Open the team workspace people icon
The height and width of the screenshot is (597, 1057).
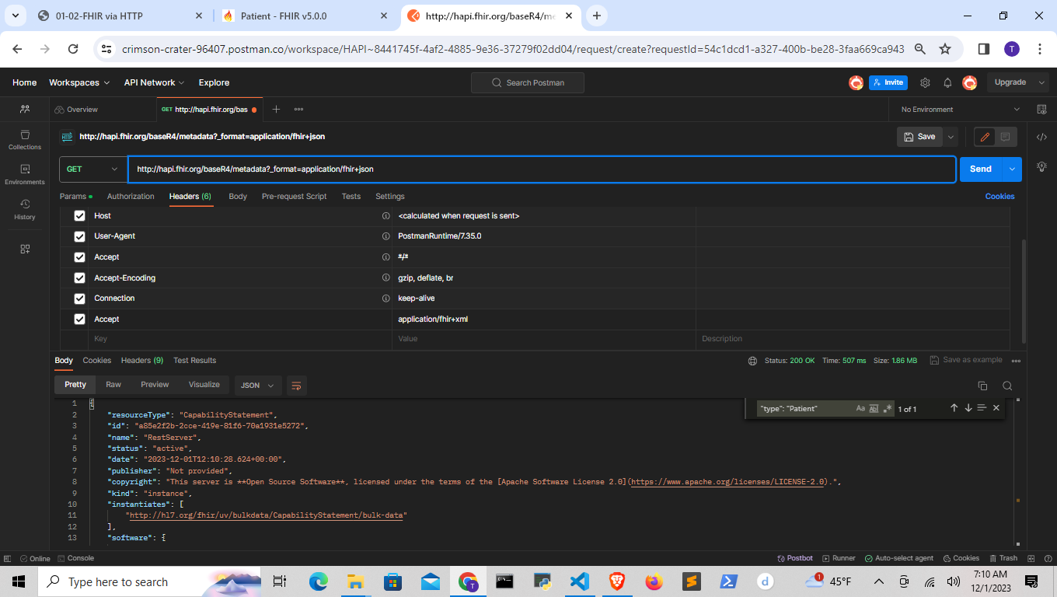pyautogui.click(x=25, y=110)
